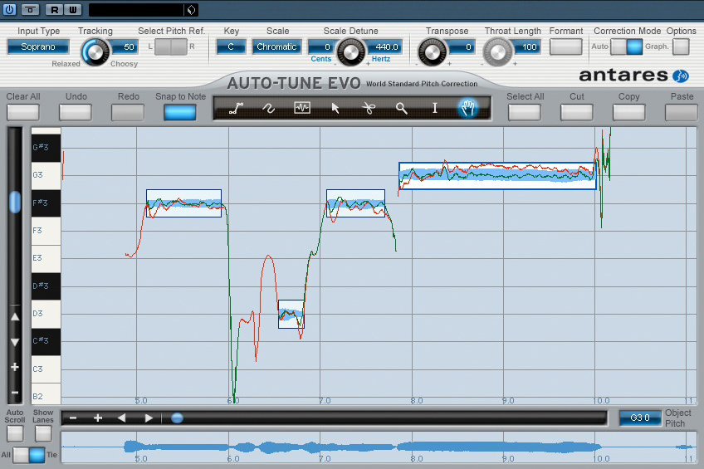Click the Paste button
The width and height of the screenshot is (704, 469).
click(681, 112)
